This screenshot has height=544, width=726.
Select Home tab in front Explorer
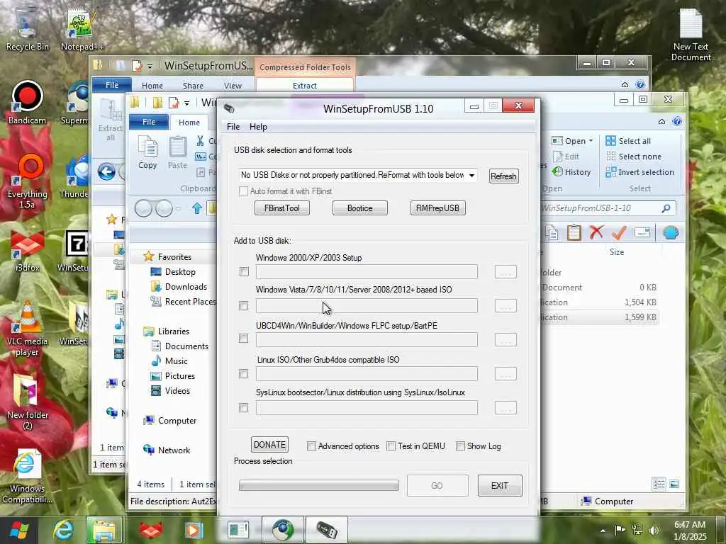click(189, 122)
